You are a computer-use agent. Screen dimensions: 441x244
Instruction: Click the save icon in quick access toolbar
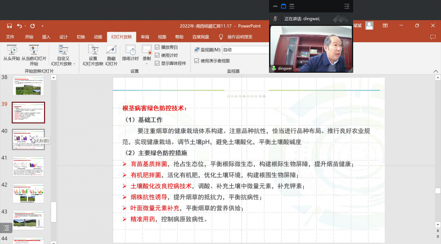[x=10, y=26]
